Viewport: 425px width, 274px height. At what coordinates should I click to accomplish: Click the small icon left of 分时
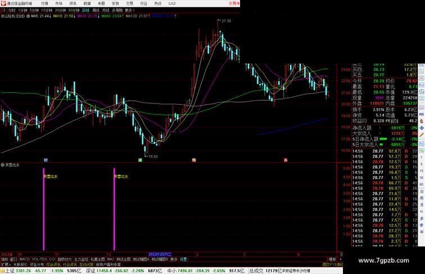pyautogui.click(x=3, y=10)
